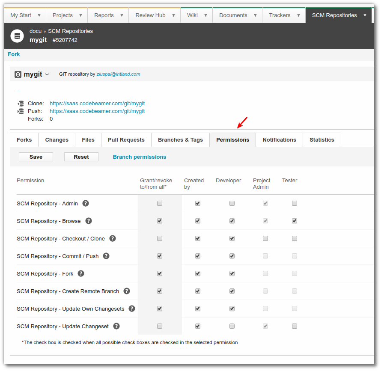
Task: Click the small mygit repository icon
Action: coord(18,74)
